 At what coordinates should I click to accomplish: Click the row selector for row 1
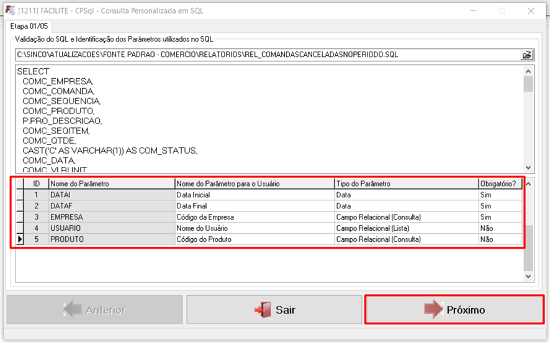tap(20, 195)
